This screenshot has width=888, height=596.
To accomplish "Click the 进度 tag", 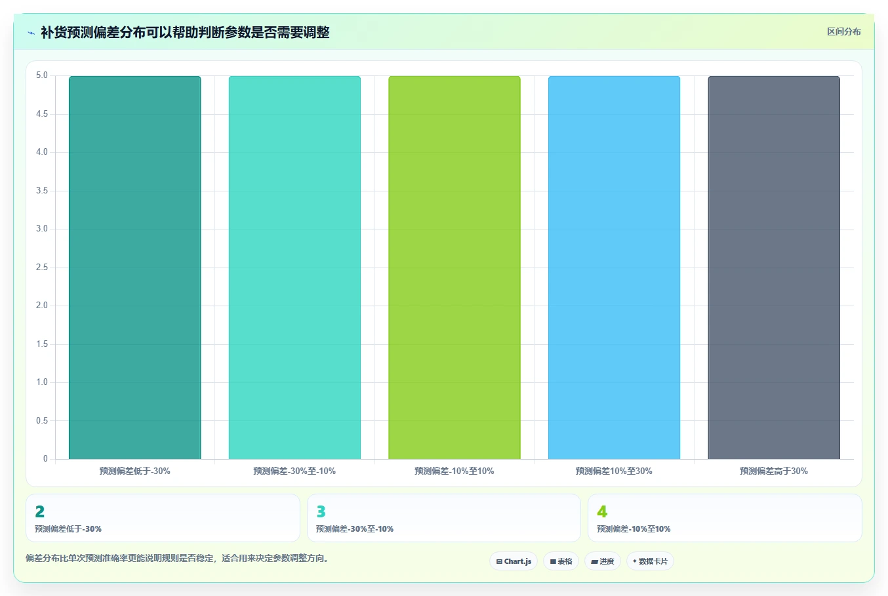I will [603, 561].
